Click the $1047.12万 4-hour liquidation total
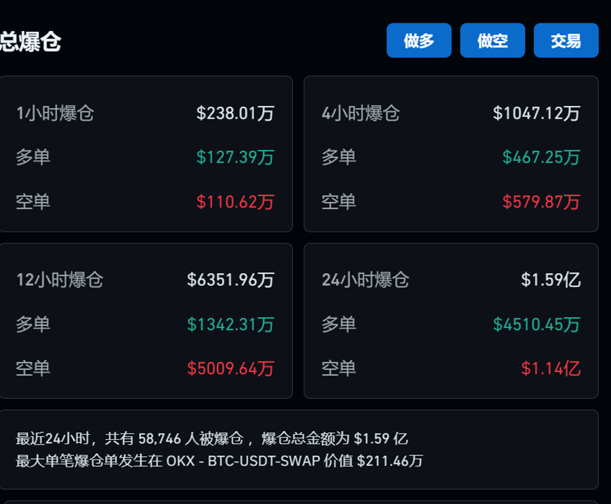The width and height of the screenshot is (611, 504). (537, 113)
